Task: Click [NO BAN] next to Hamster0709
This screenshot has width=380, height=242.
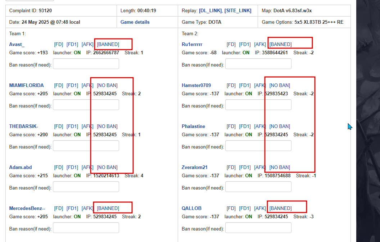Action: click(x=280, y=85)
